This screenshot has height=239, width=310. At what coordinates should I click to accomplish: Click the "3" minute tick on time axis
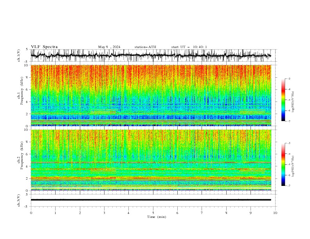coord(104,213)
